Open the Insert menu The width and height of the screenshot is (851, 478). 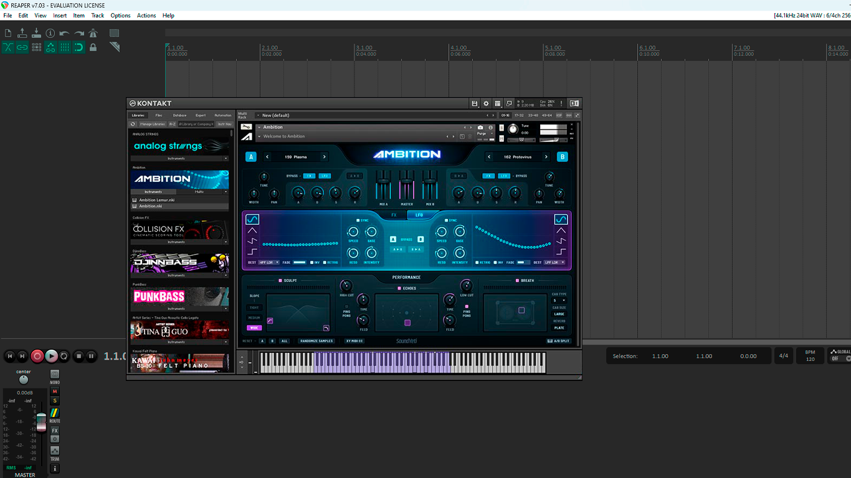(x=60, y=16)
